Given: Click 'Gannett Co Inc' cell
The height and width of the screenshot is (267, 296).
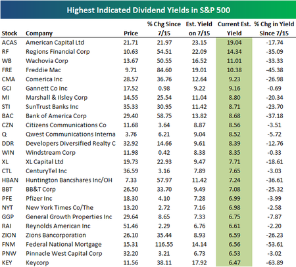Looking at the screenshot, I should click(x=47, y=89).
